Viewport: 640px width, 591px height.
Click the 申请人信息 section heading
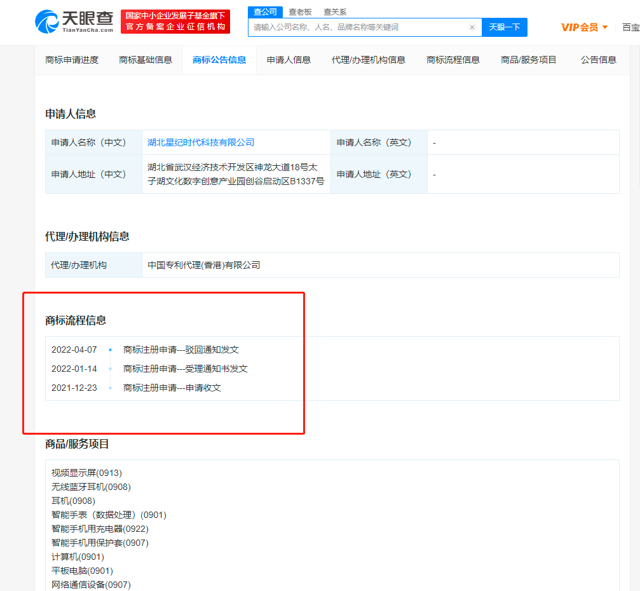(70, 114)
